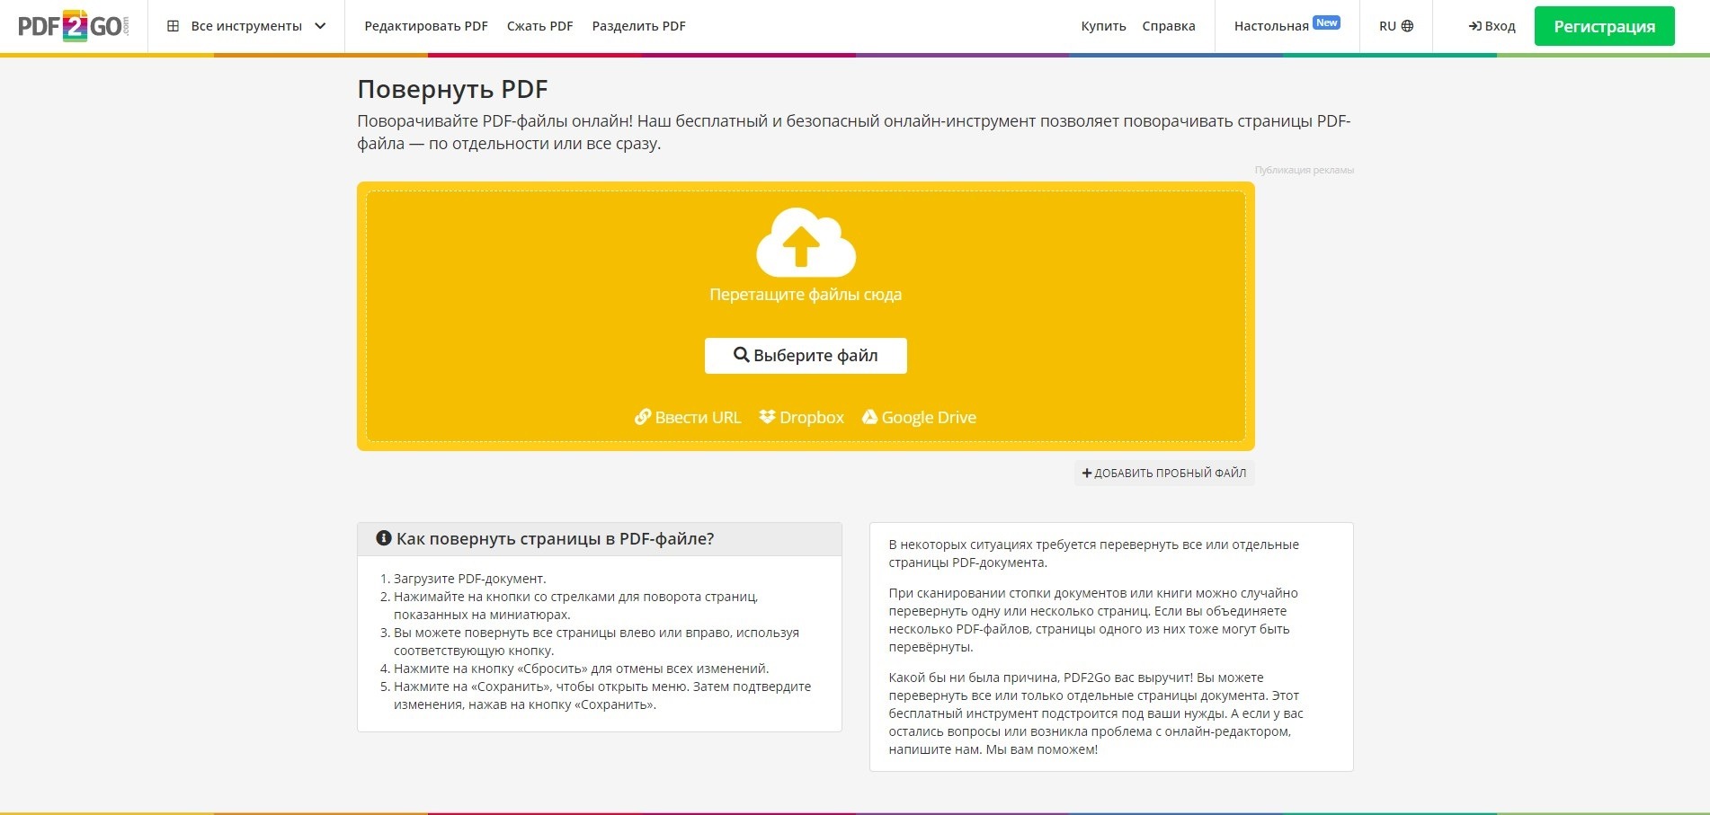The height and width of the screenshot is (815, 1710).
Task: Go to the Купить page
Action: [x=1103, y=26]
